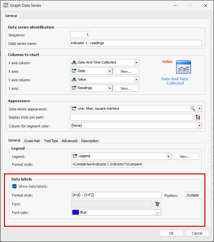
Task: Select the top General tab
Action: [x=11, y=16]
